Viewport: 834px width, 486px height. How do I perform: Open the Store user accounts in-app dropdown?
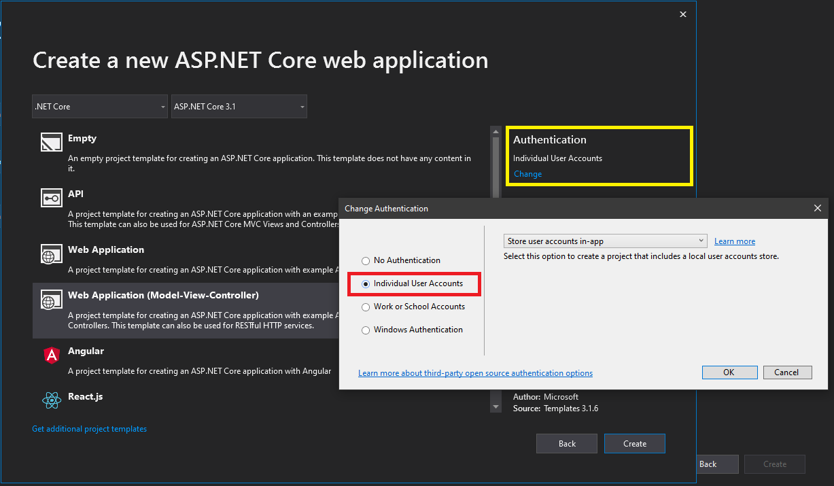pyautogui.click(x=606, y=241)
